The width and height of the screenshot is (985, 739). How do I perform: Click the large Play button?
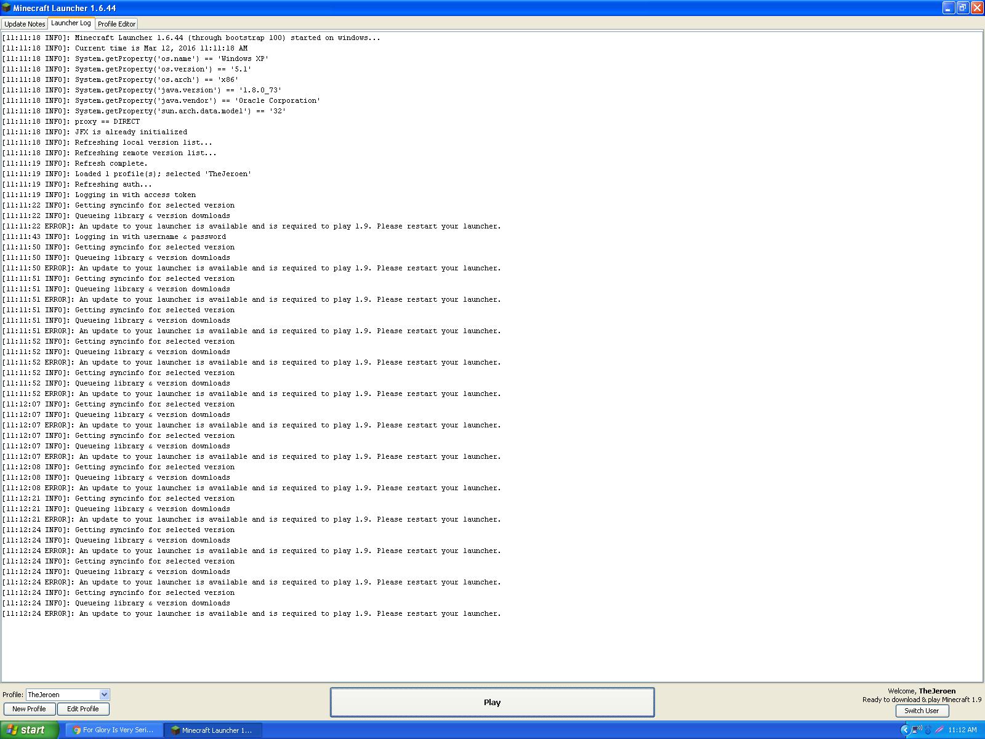click(492, 702)
